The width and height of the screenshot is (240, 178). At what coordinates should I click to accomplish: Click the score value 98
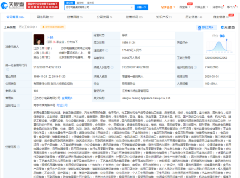pyautogui.click(x=222, y=36)
